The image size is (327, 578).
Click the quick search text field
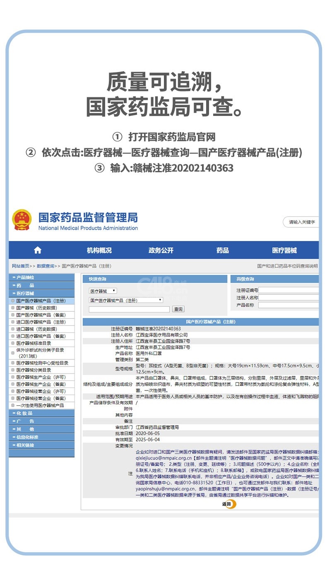pyautogui.click(x=129, y=309)
